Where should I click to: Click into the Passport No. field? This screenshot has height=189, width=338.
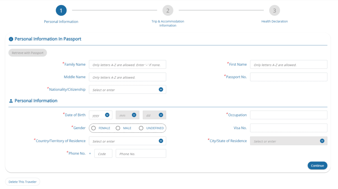(288, 77)
